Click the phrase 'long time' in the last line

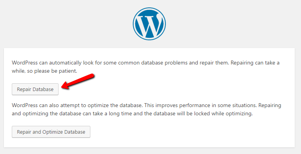(x=121, y=114)
